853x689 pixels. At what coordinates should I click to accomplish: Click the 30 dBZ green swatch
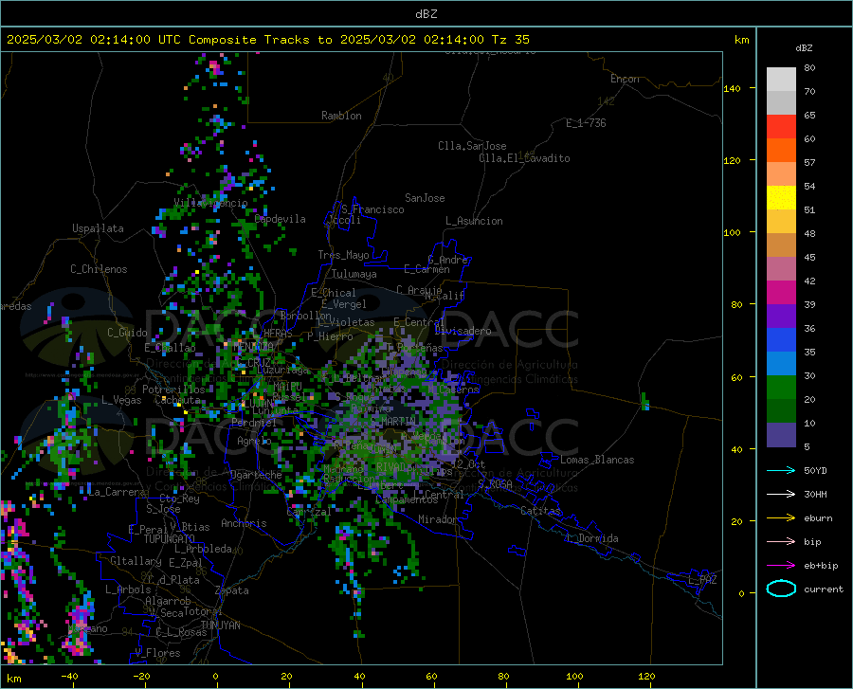(781, 387)
